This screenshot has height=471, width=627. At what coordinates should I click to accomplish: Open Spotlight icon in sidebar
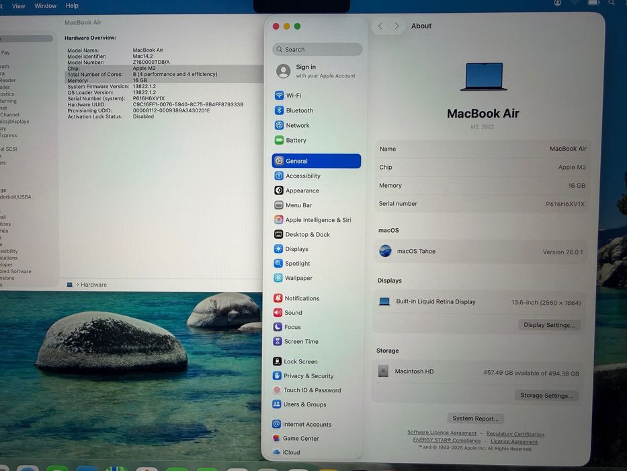click(278, 263)
